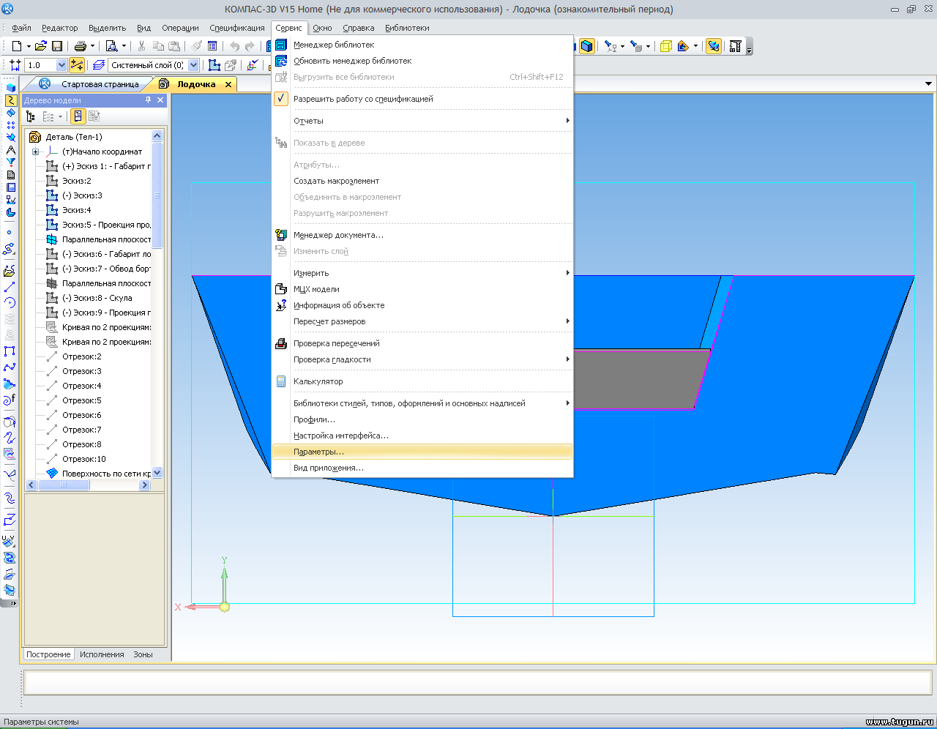Select Эскиз:2 in model tree
Viewport: 937px width, 729px height.
[76, 181]
